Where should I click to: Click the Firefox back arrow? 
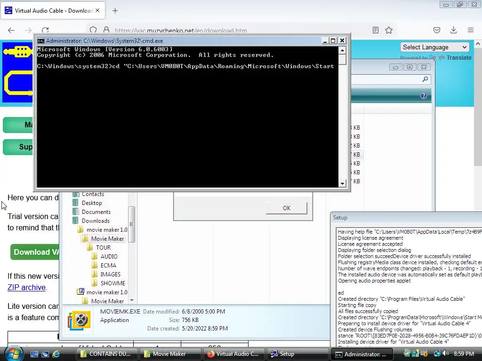pyautogui.click(x=11, y=30)
